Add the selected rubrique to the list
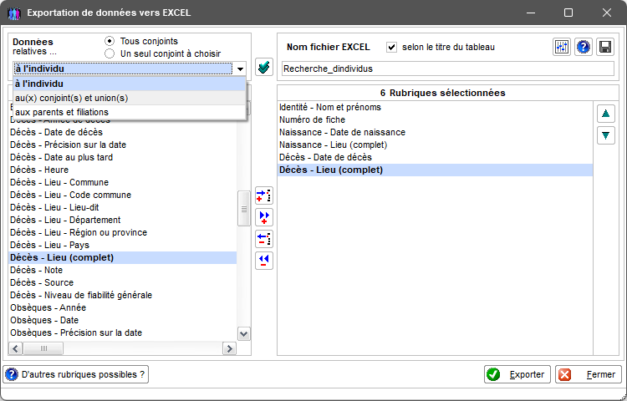The height and width of the screenshot is (401, 627). click(264, 196)
